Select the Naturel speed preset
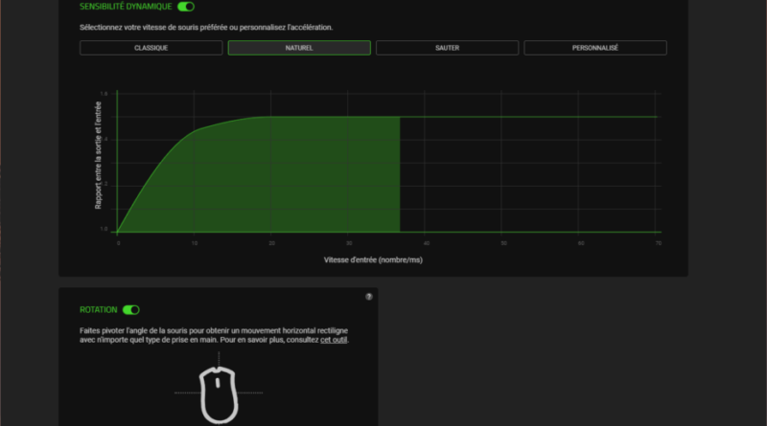This screenshot has height=426, width=767. click(299, 48)
